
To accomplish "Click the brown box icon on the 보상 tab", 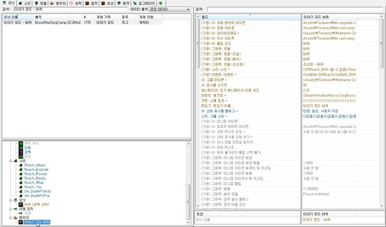I will pos(103,3).
